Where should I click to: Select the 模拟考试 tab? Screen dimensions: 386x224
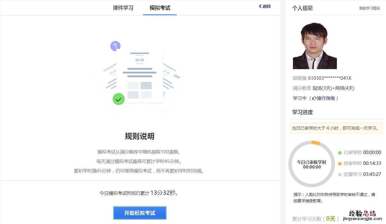[x=160, y=8]
